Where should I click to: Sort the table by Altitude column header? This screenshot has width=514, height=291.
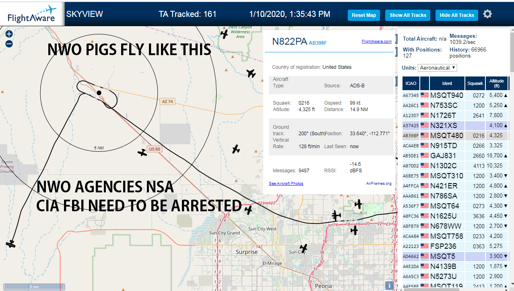click(x=496, y=83)
